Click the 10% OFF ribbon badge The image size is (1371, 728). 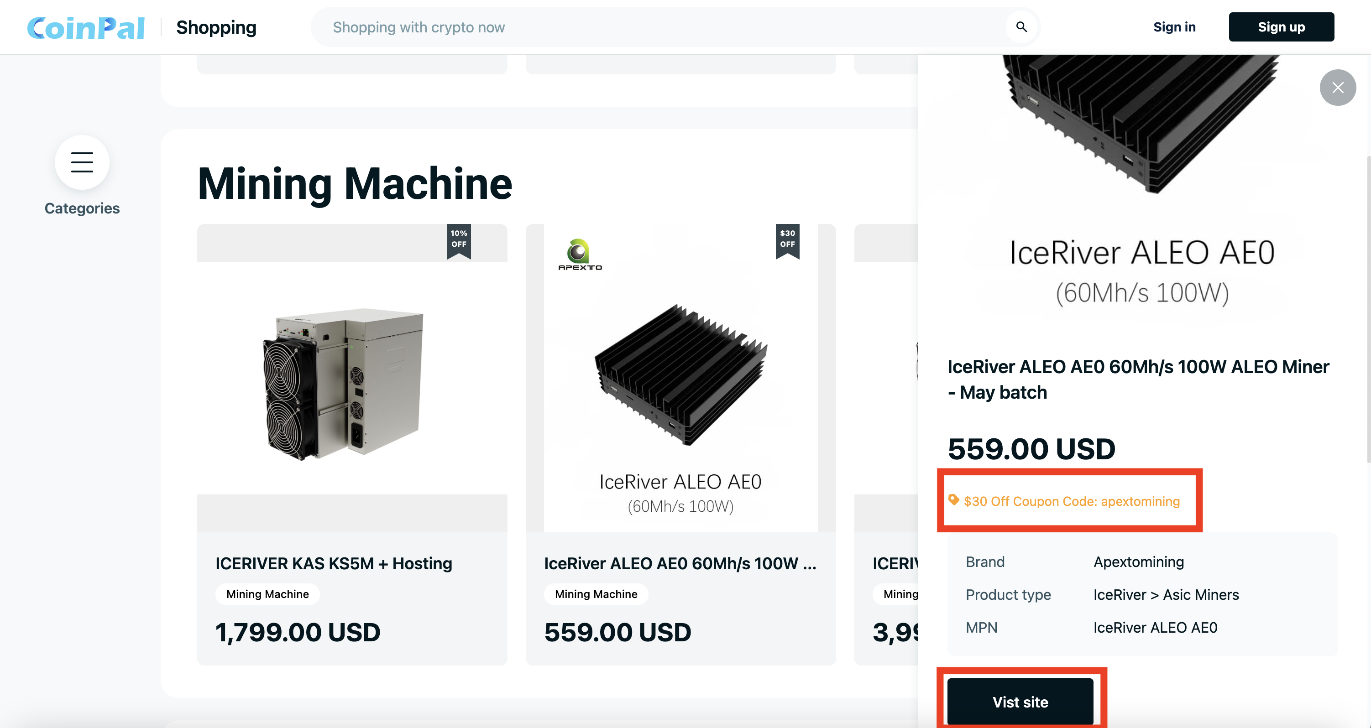[x=459, y=239]
